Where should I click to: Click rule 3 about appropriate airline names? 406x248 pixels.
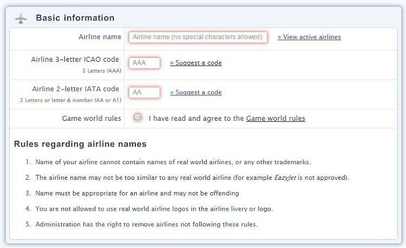(137, 193)
